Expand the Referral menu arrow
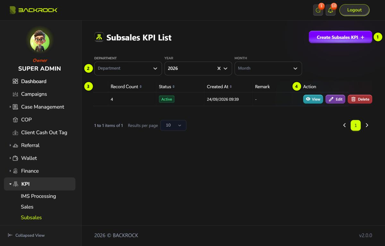Viewport: 385px width, 246px height. click(10, 145)
